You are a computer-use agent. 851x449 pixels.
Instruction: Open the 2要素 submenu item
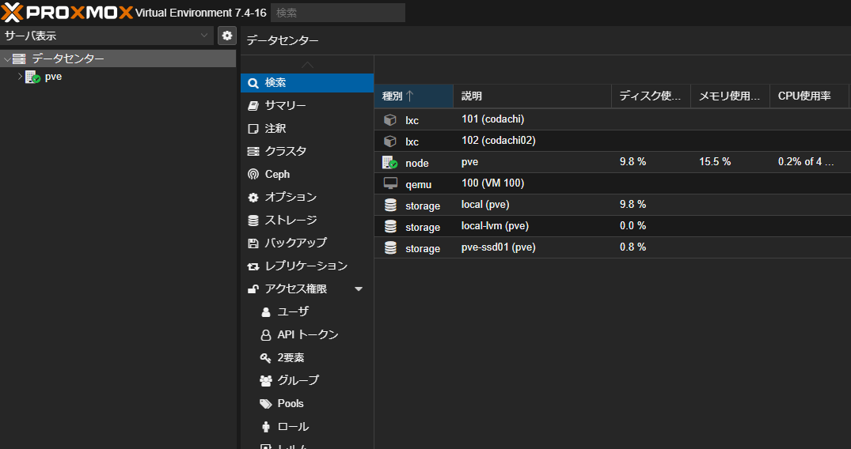coord(307,358)
